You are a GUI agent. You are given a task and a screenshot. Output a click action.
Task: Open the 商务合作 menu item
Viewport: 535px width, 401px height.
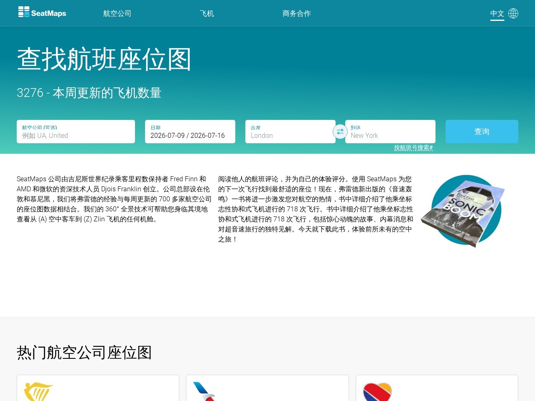click(x=297, y=13)
